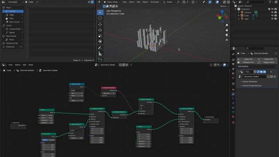279x157 pixels.
Task: Click the viewport zoom magnifier icon
Action: pos(227,25)
